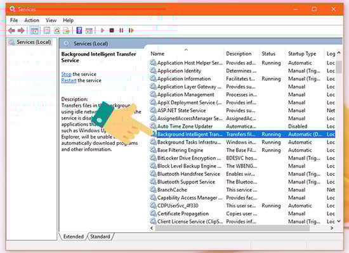Select AssignedAccessManager service row
This screenshot has height=253, width=349.
point(242,118)
